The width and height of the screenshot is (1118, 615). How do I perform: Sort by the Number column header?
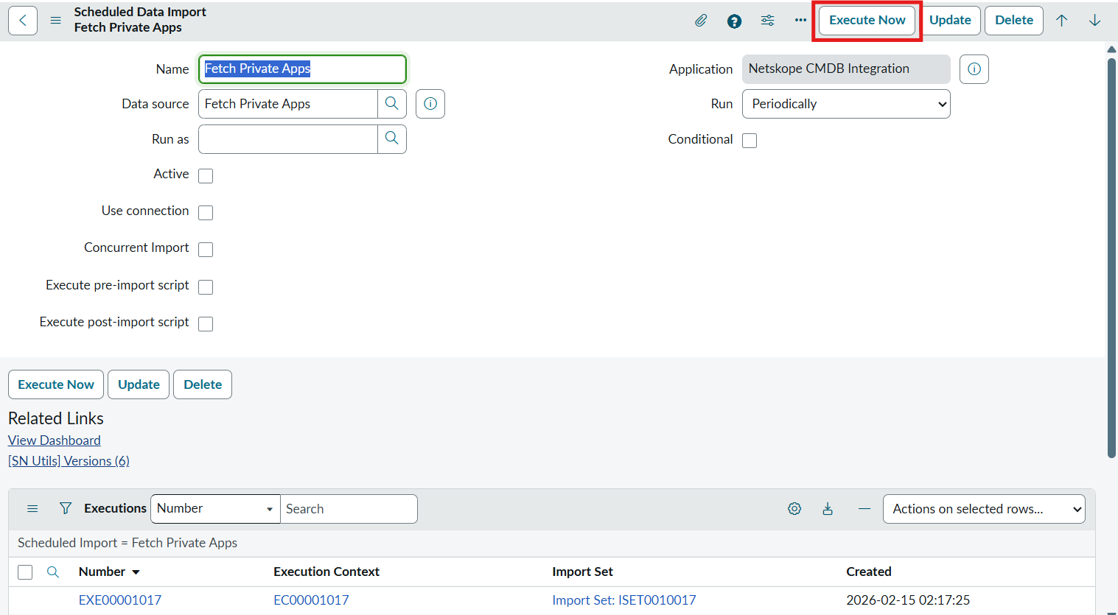coord(102,572)
